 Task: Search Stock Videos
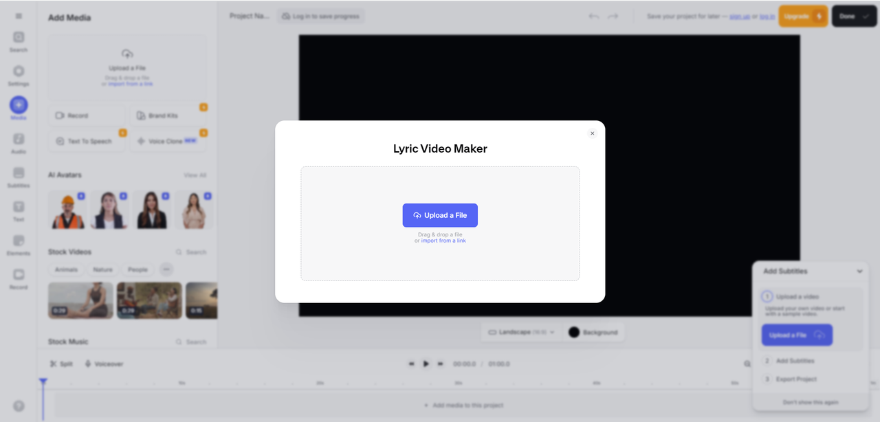pos(191,252)
